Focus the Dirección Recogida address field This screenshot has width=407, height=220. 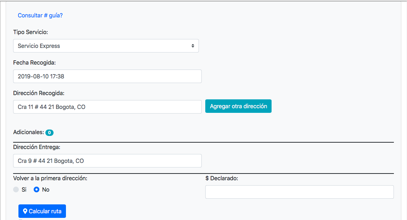click(107, 107)
